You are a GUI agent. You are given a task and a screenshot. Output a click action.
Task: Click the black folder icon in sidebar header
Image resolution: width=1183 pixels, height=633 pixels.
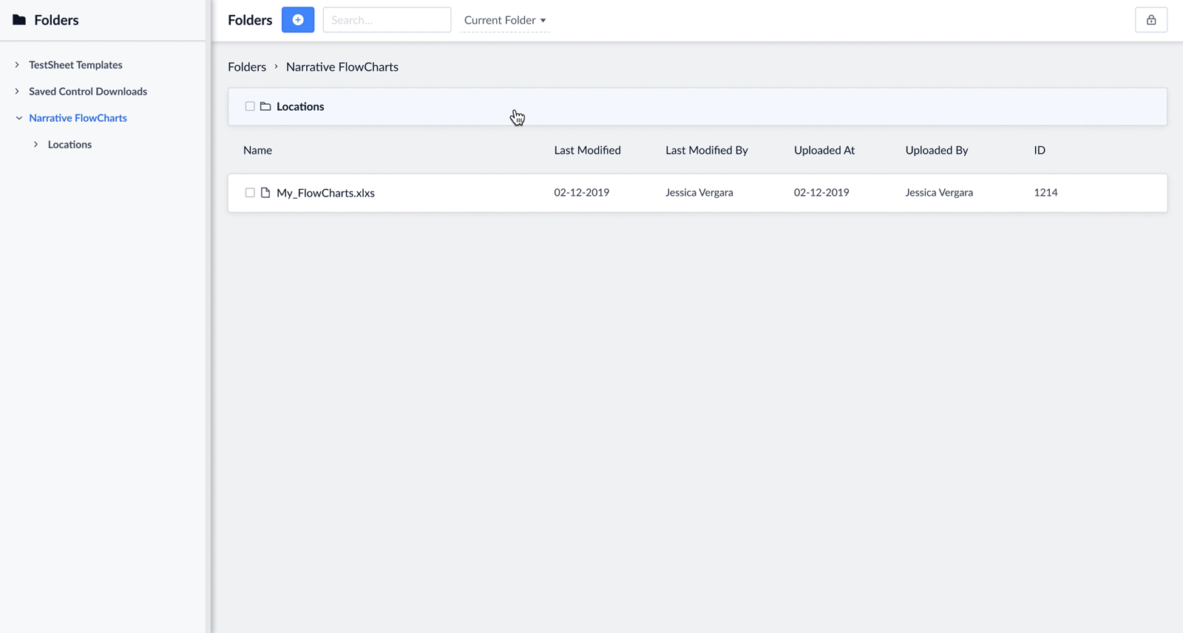(x=19, y=20)
